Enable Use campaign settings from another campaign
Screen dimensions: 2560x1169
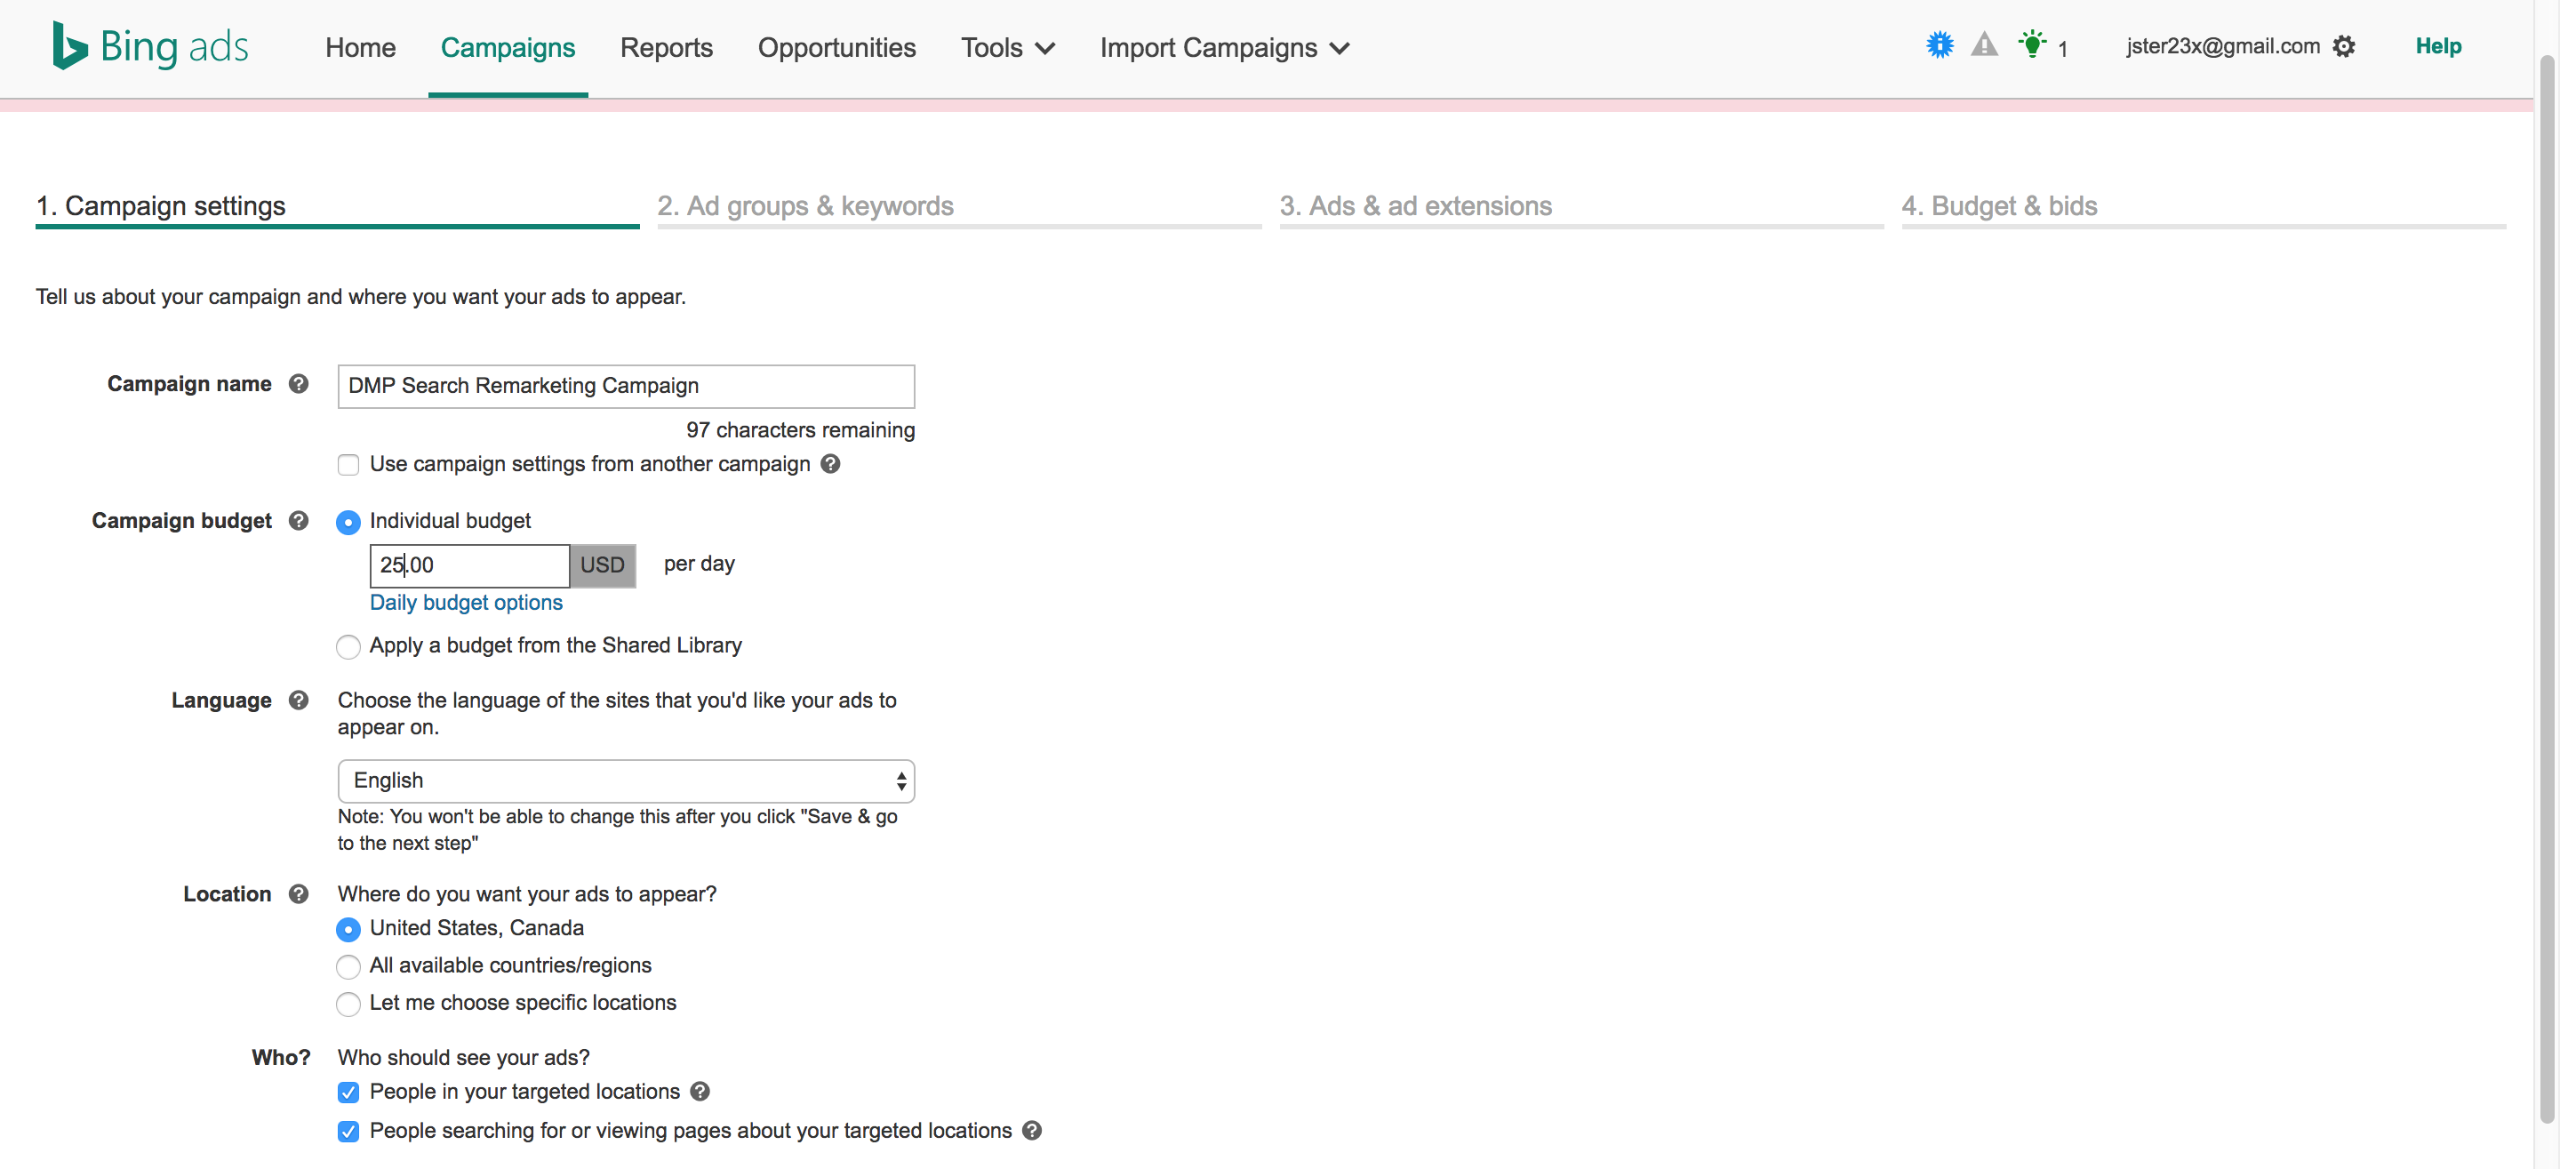click(x=348, y=464)
